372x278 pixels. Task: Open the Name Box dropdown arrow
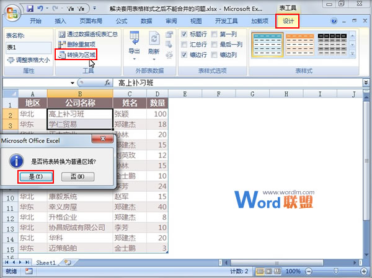click(x=73, y=83)
